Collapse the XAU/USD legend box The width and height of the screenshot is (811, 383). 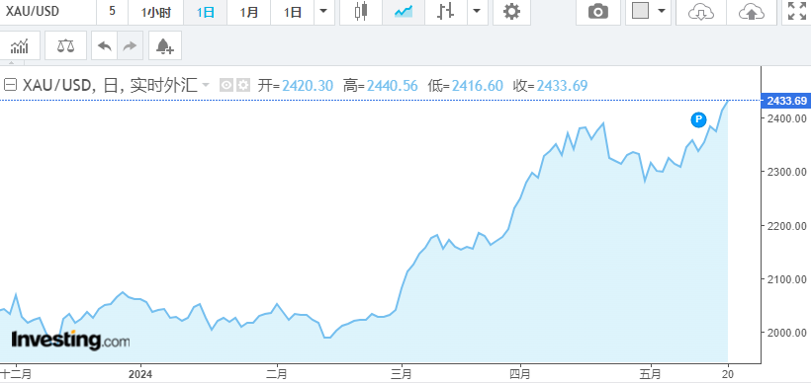coord(10,85)
